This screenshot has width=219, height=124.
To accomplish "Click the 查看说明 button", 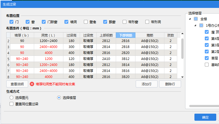I will (17, 84).
